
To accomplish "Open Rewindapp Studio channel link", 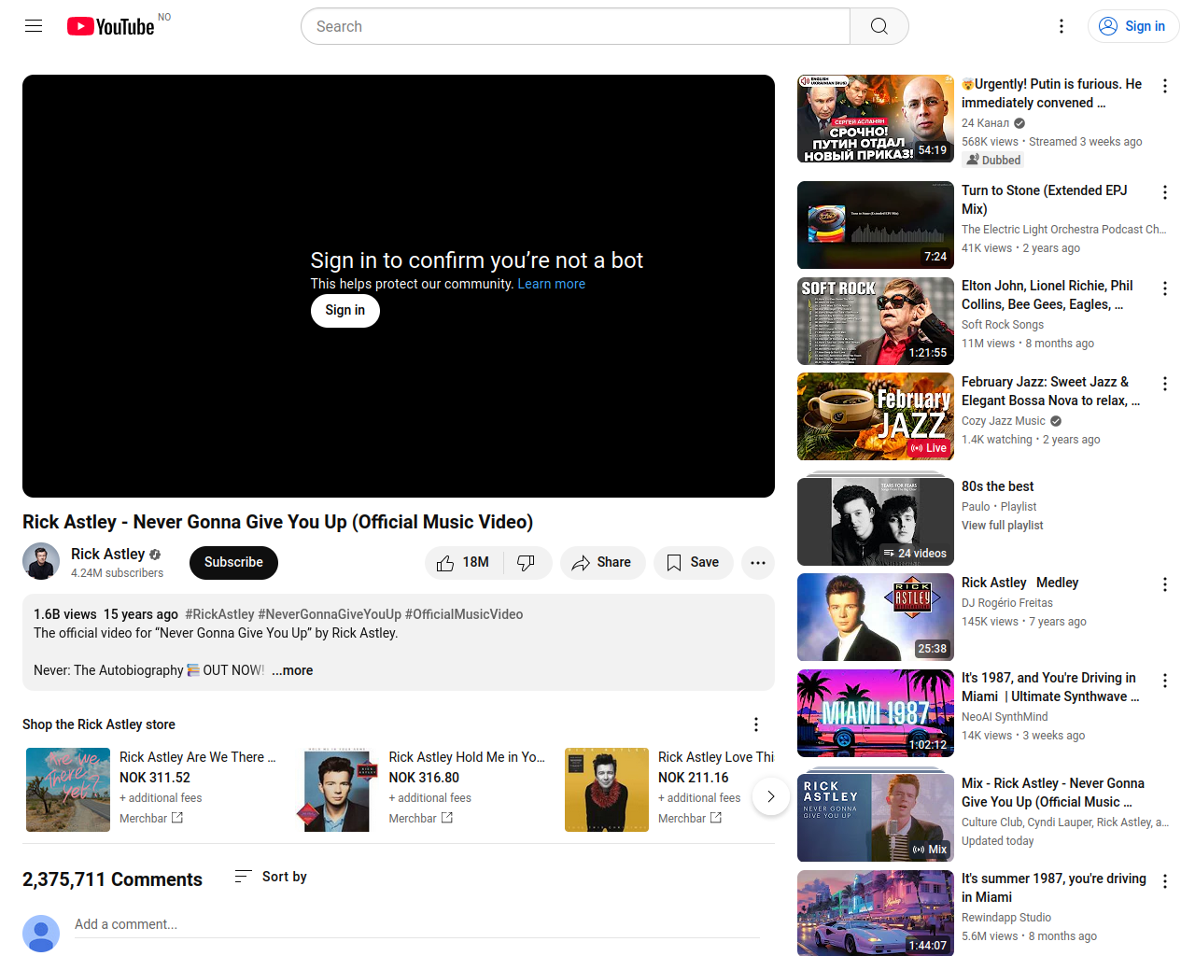I will click(x=1006, y=918).
